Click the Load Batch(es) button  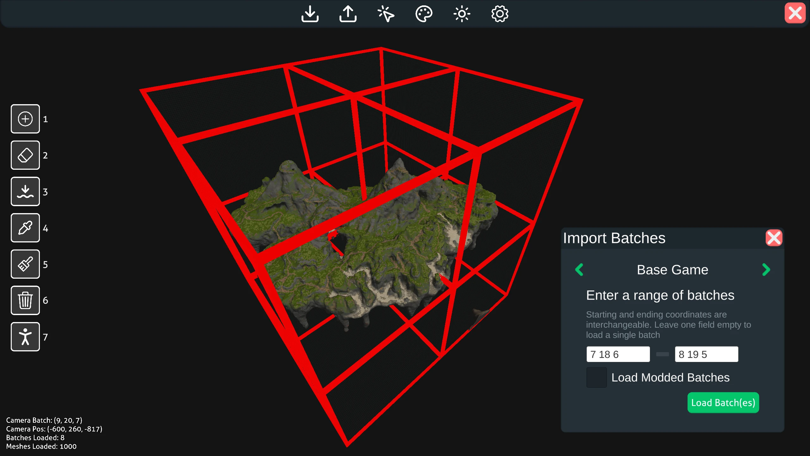point(723,402)
